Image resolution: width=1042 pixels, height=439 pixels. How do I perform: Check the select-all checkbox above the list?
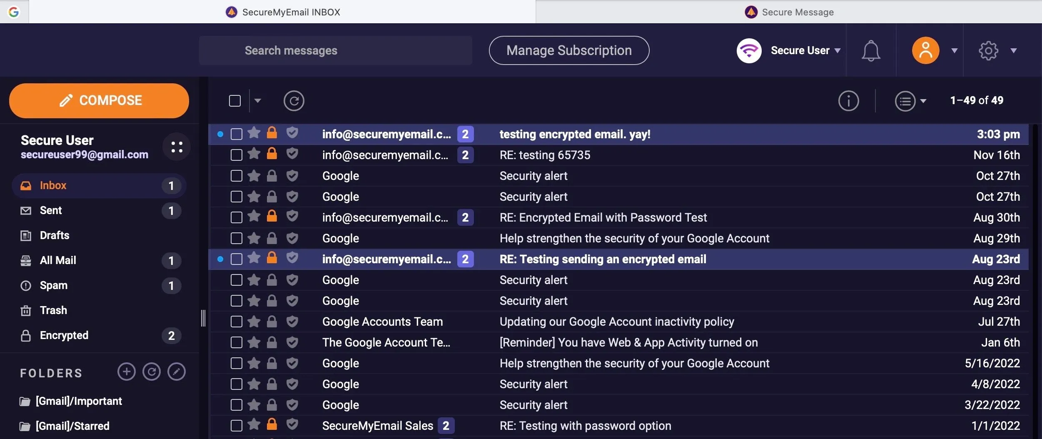(x=235, y=101)
